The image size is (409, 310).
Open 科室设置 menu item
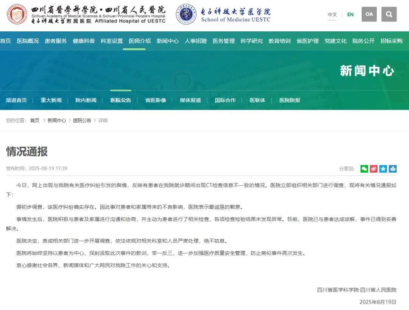[112, 41]
